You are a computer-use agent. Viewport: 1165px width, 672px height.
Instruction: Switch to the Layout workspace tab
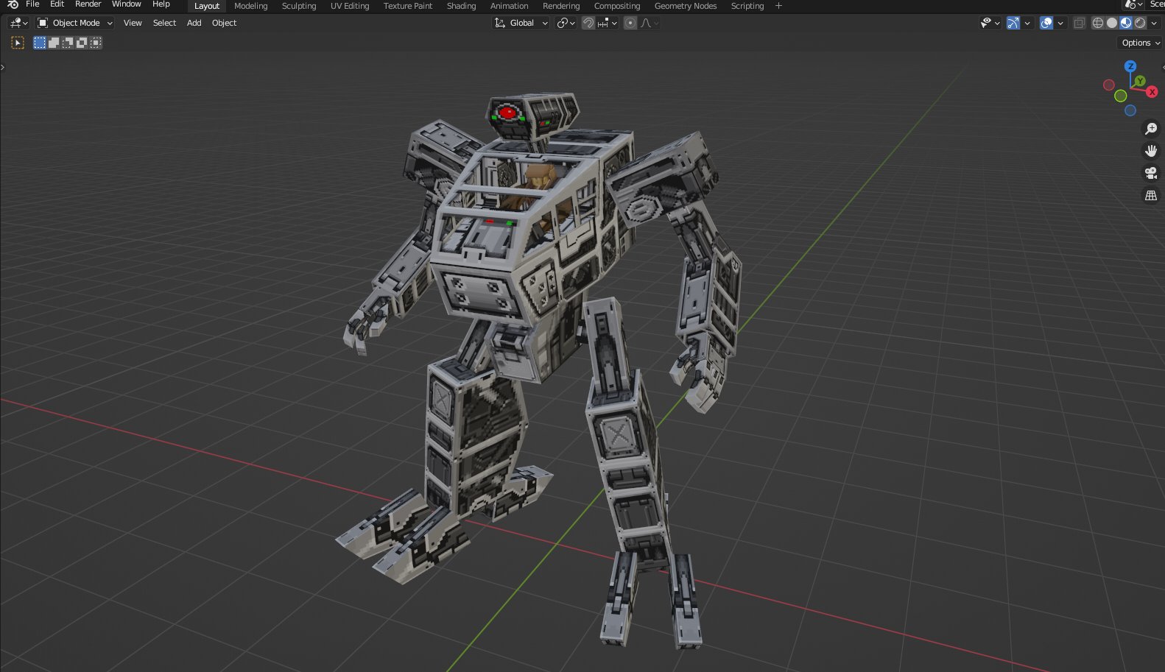207,6
